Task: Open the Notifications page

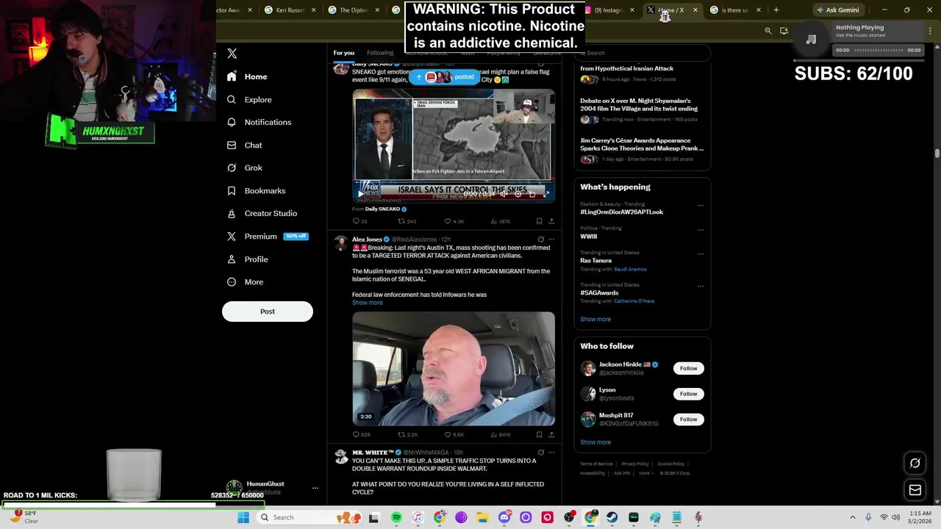Action: point(259,122)
